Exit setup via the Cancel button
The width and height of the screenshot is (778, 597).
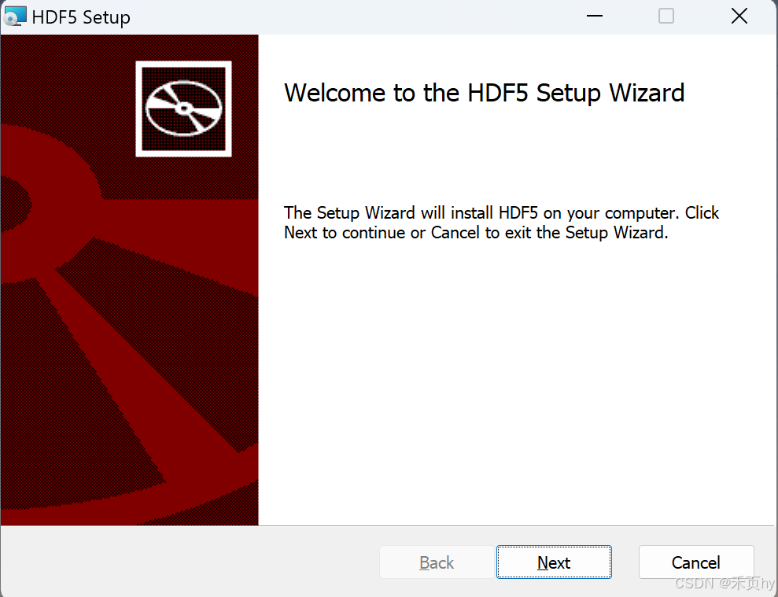click(x=695, y=562)
